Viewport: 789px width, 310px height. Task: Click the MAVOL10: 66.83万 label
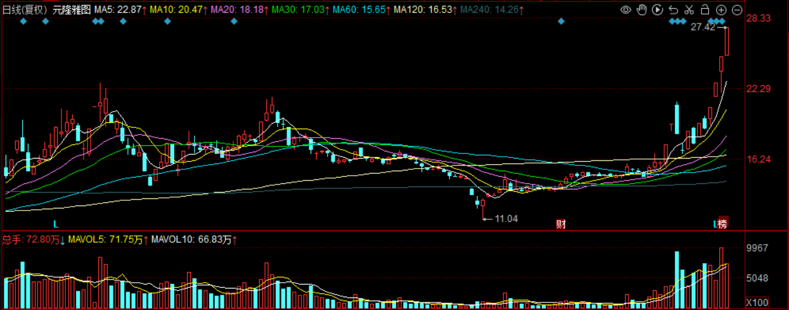coord(195,240)
